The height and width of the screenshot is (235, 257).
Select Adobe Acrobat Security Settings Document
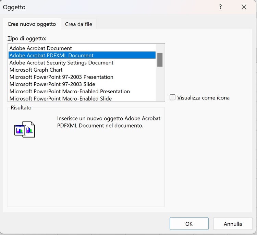pyautogui.click(x=61, y=63)
